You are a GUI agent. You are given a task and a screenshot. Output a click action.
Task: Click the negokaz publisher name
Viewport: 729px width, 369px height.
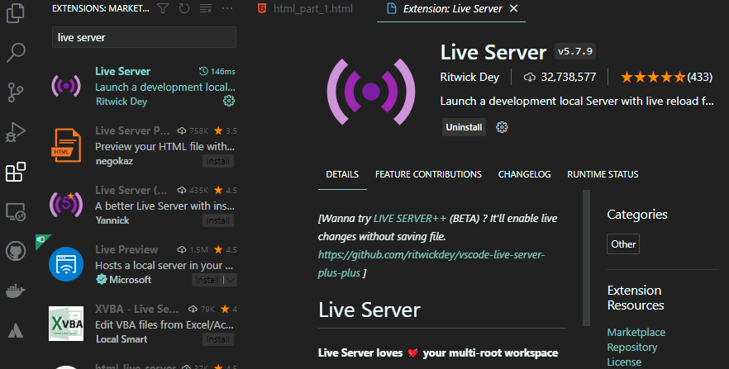(x=114, y=161)
